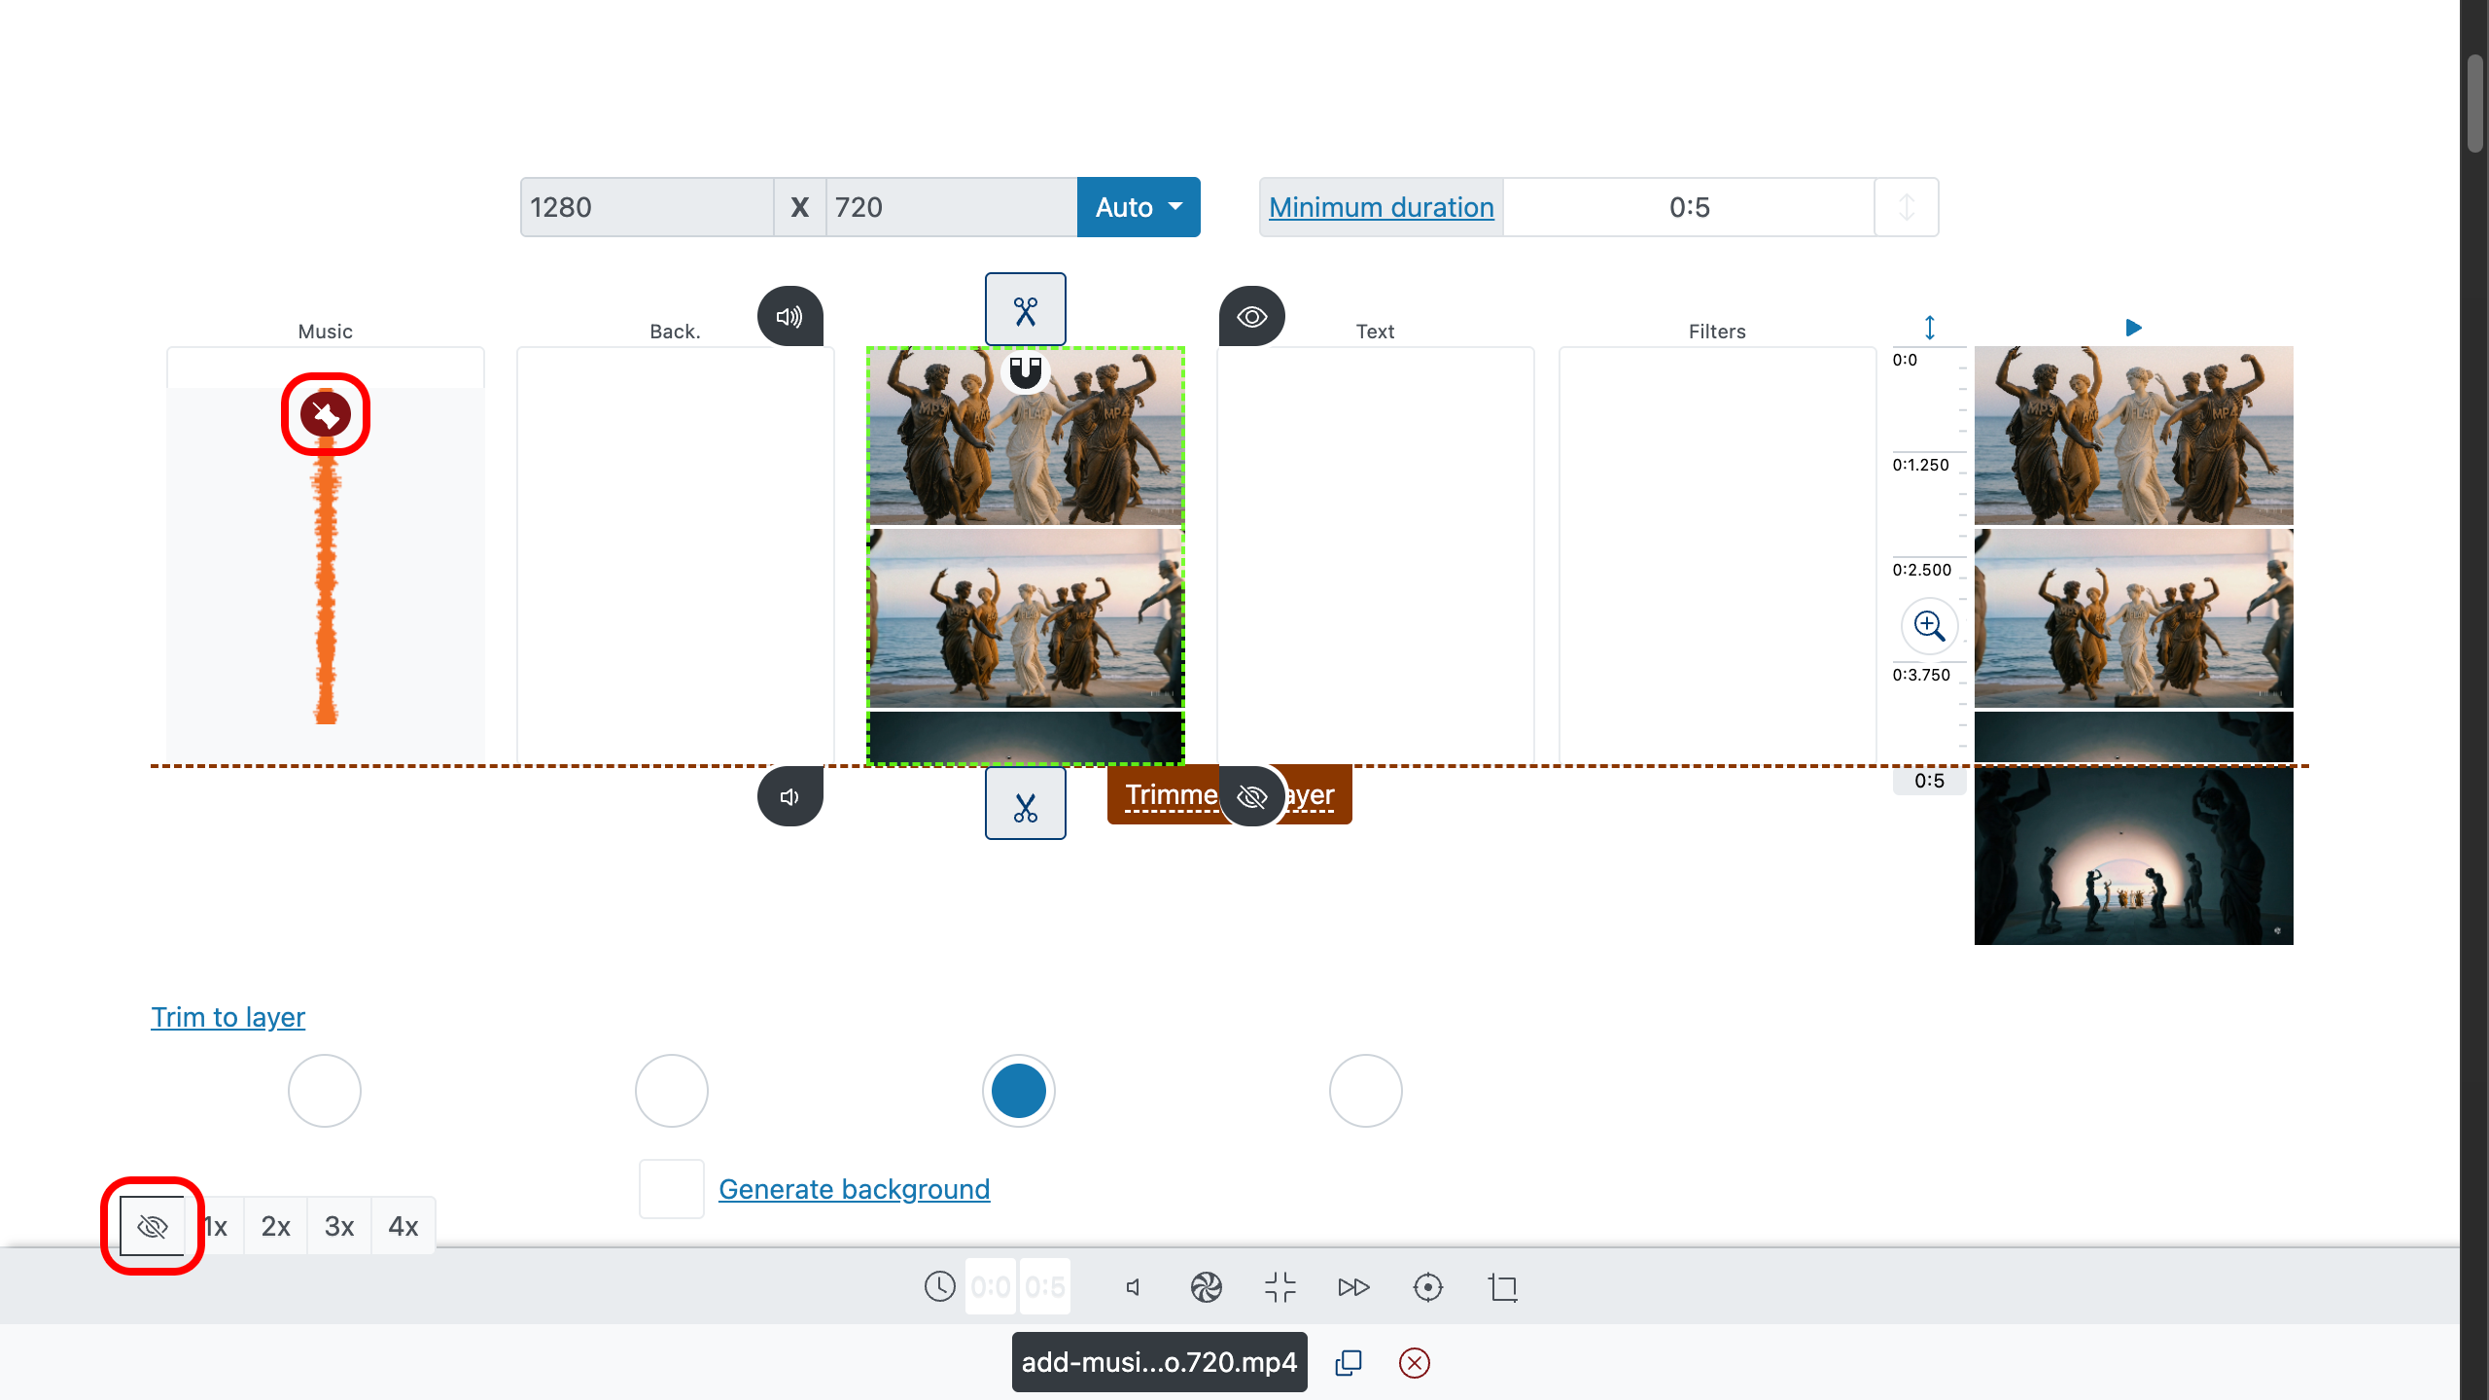
Task: Click the pin icon on music track
Action: click(x=325, y=415)
